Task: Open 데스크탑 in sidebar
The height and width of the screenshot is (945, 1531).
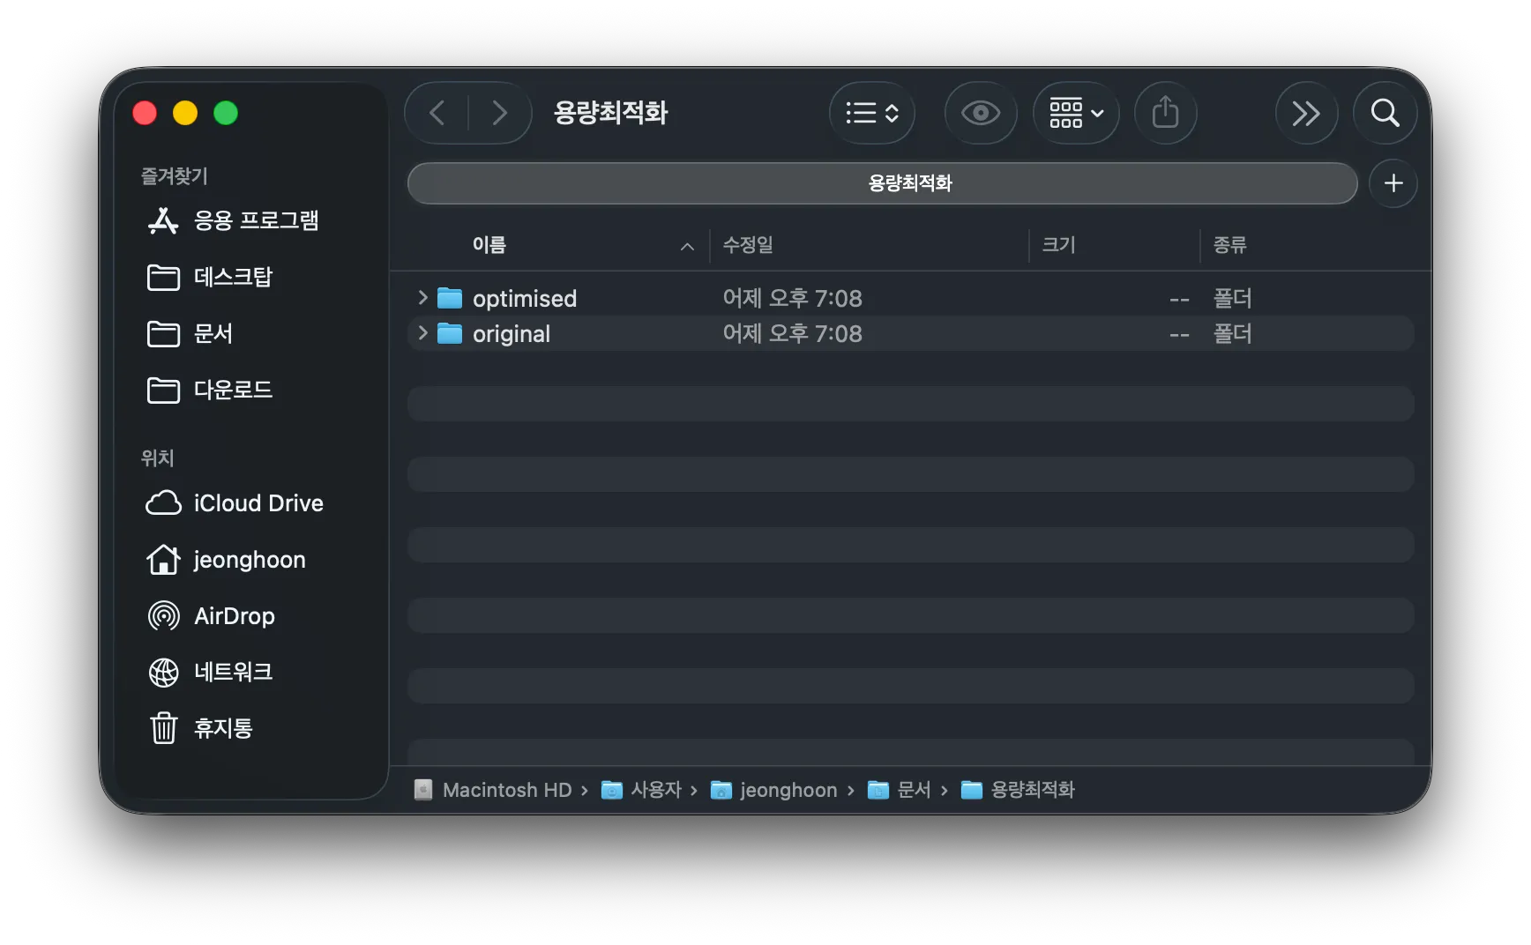Action: (x=233, y=277)
